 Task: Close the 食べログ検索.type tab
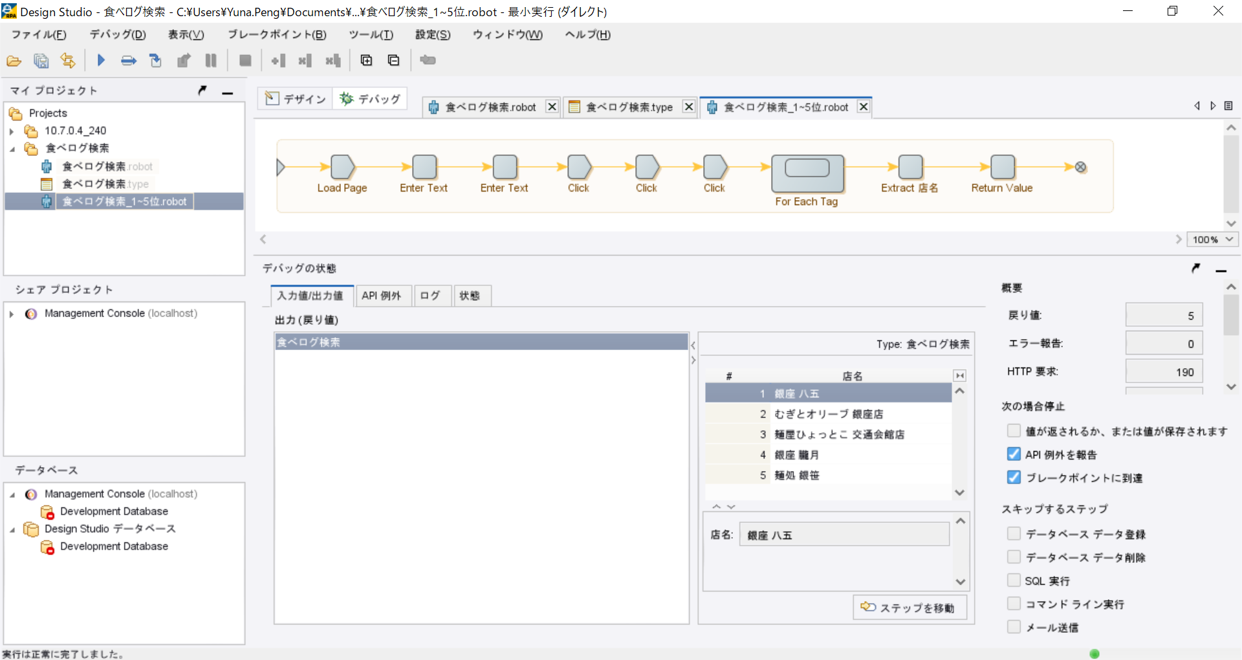tap(689, 107)
